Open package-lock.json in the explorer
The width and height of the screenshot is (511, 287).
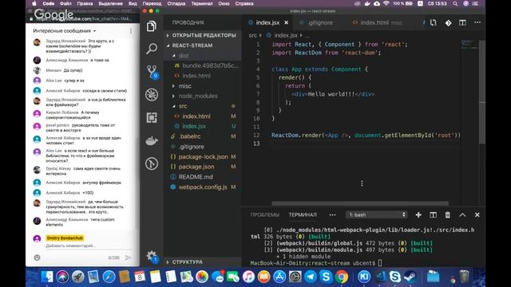point(204,156)
